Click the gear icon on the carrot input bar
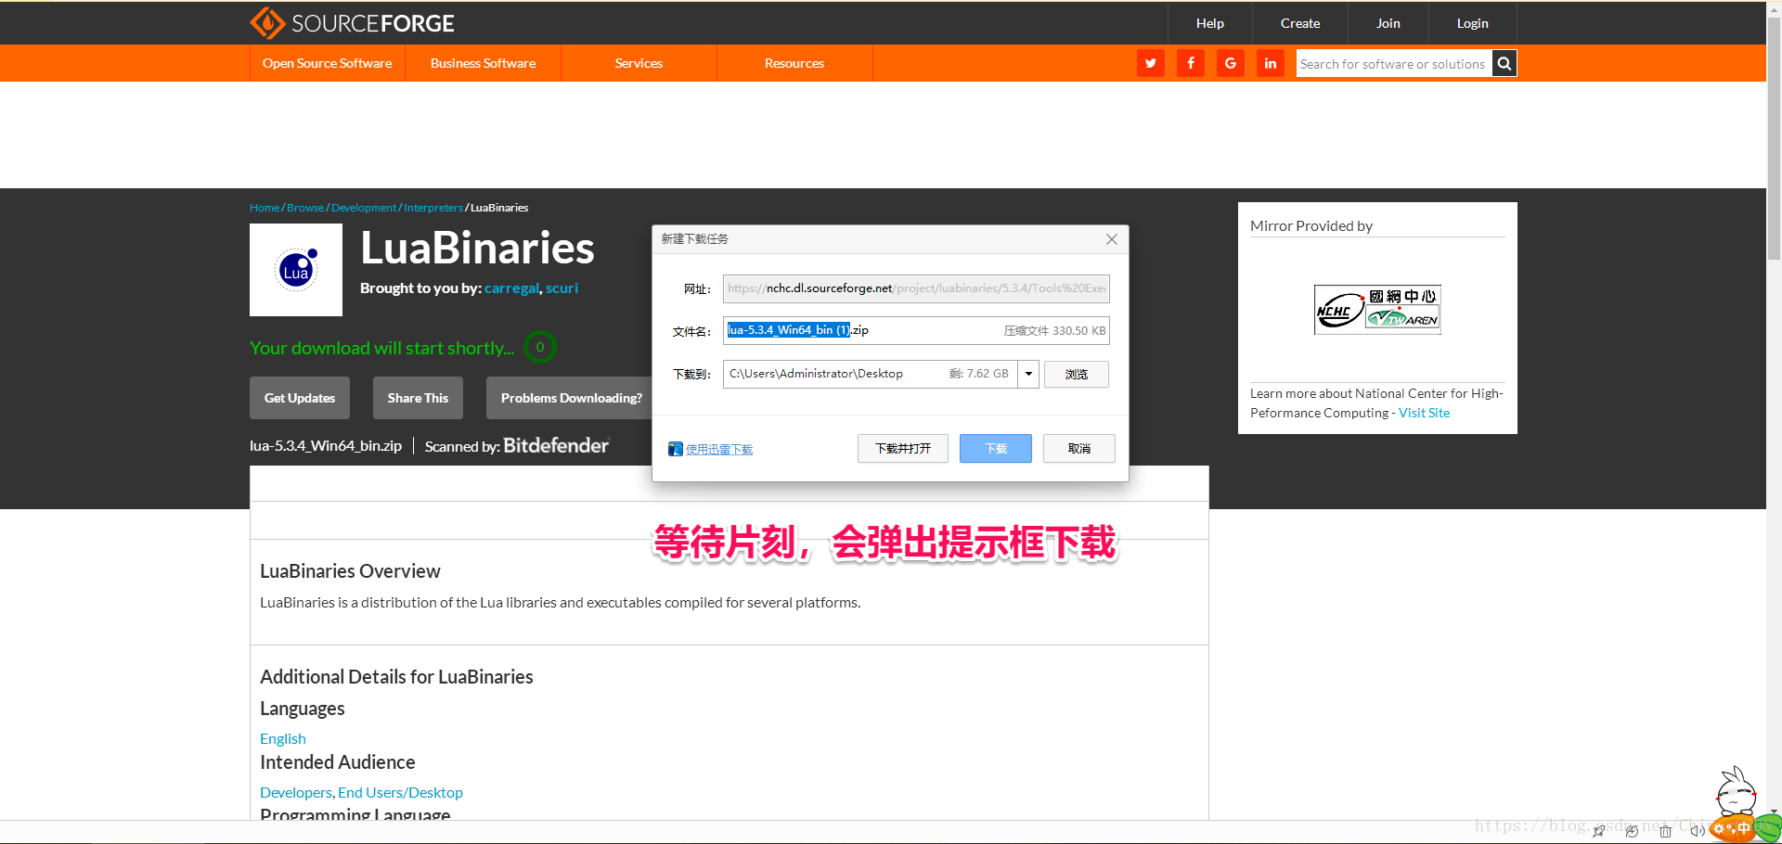1782x844 pixels. (1719, 828)
